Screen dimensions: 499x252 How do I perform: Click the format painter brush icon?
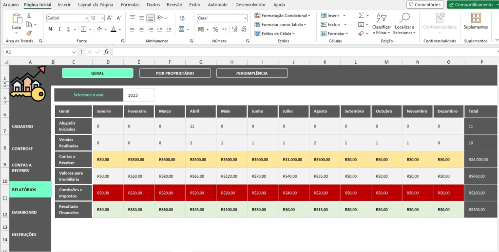(29, 33)
